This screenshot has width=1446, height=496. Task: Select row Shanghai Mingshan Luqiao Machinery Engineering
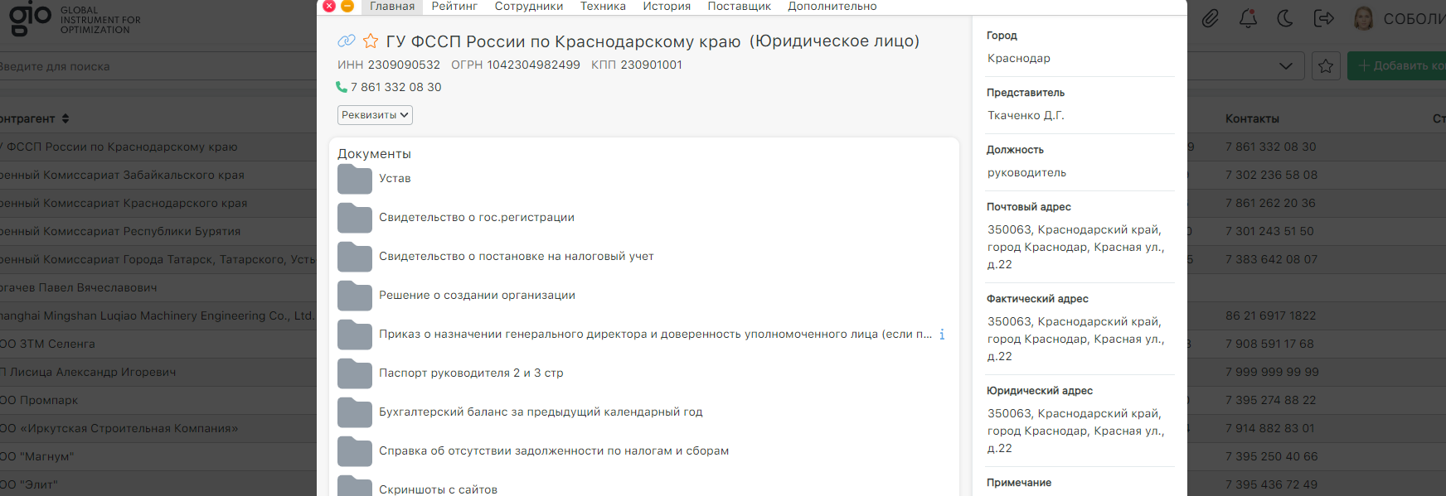158,315
